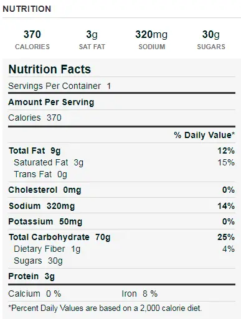Click the Calories 370 row
This screenshot has height=319, width=241.
point(121,118)
